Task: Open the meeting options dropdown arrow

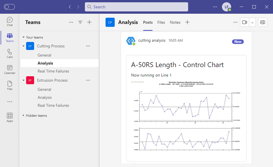Action: [x=253, y=22]
